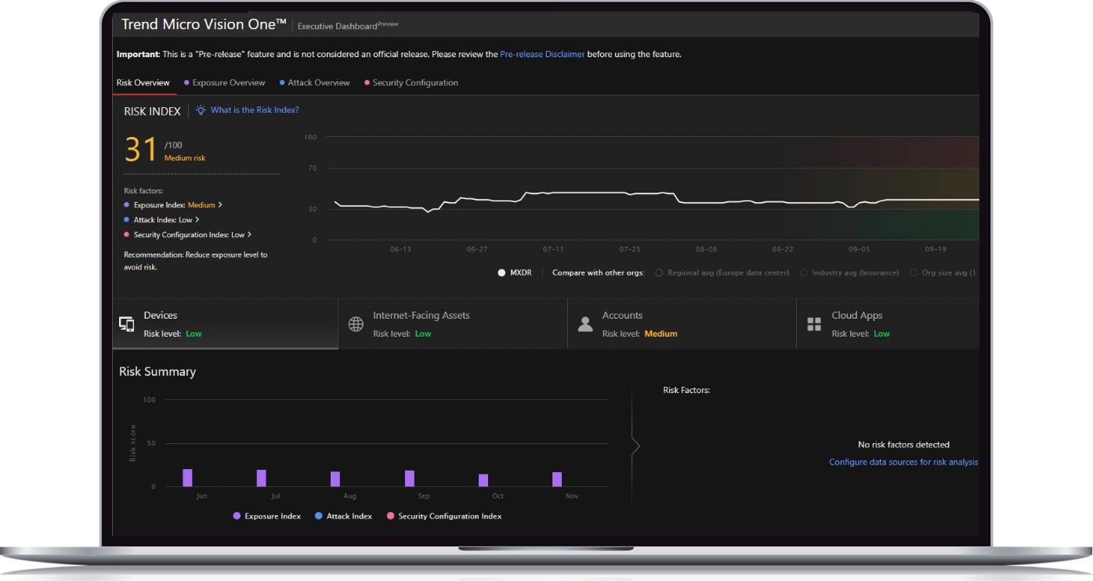The image size is (1093, 581).
Task: Select the Accounts risk card
Action: (x=682, y=323)
